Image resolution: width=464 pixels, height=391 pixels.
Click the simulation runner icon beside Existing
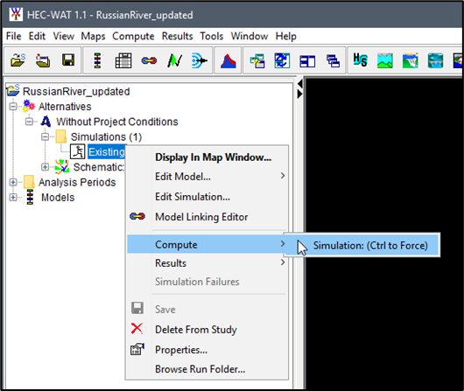pyautogui.click(x=78, y=151)
